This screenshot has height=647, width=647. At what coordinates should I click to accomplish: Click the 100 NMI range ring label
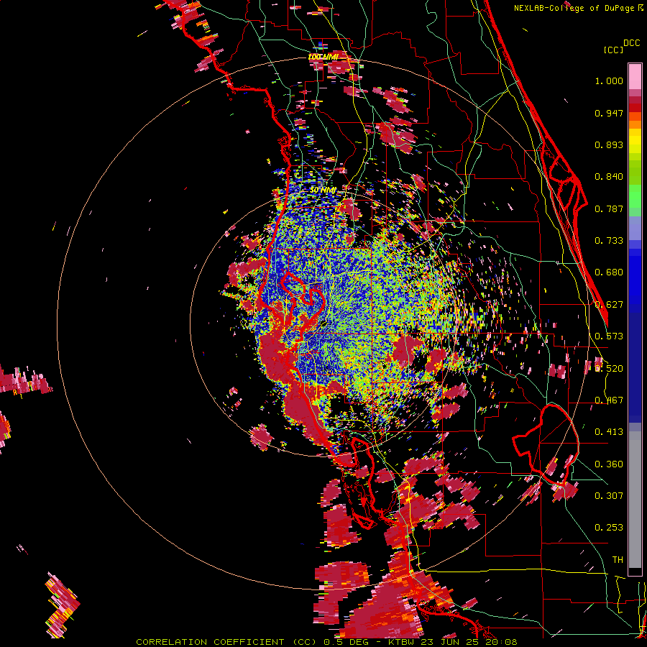click(323, 57)
